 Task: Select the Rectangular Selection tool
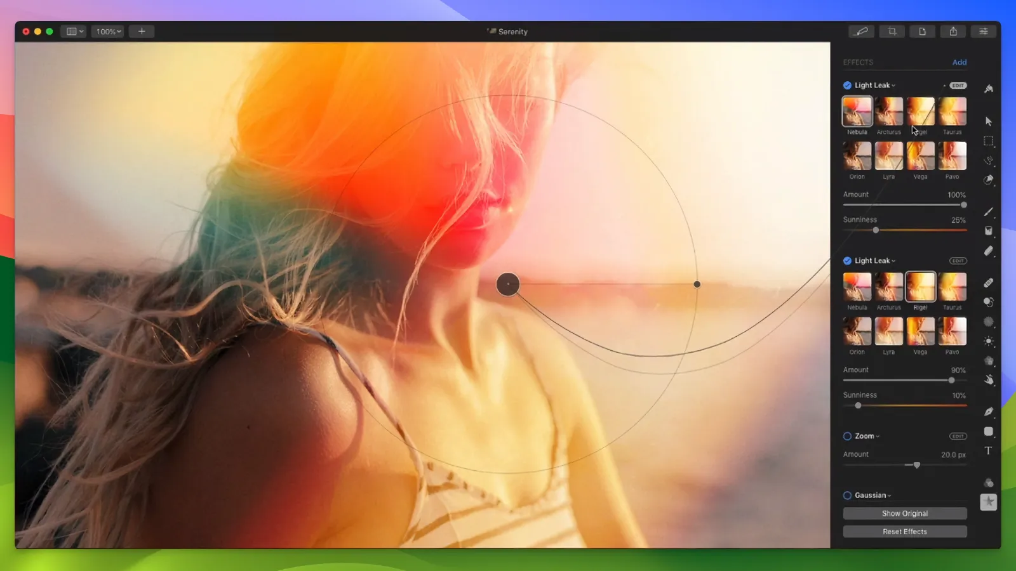989,141
